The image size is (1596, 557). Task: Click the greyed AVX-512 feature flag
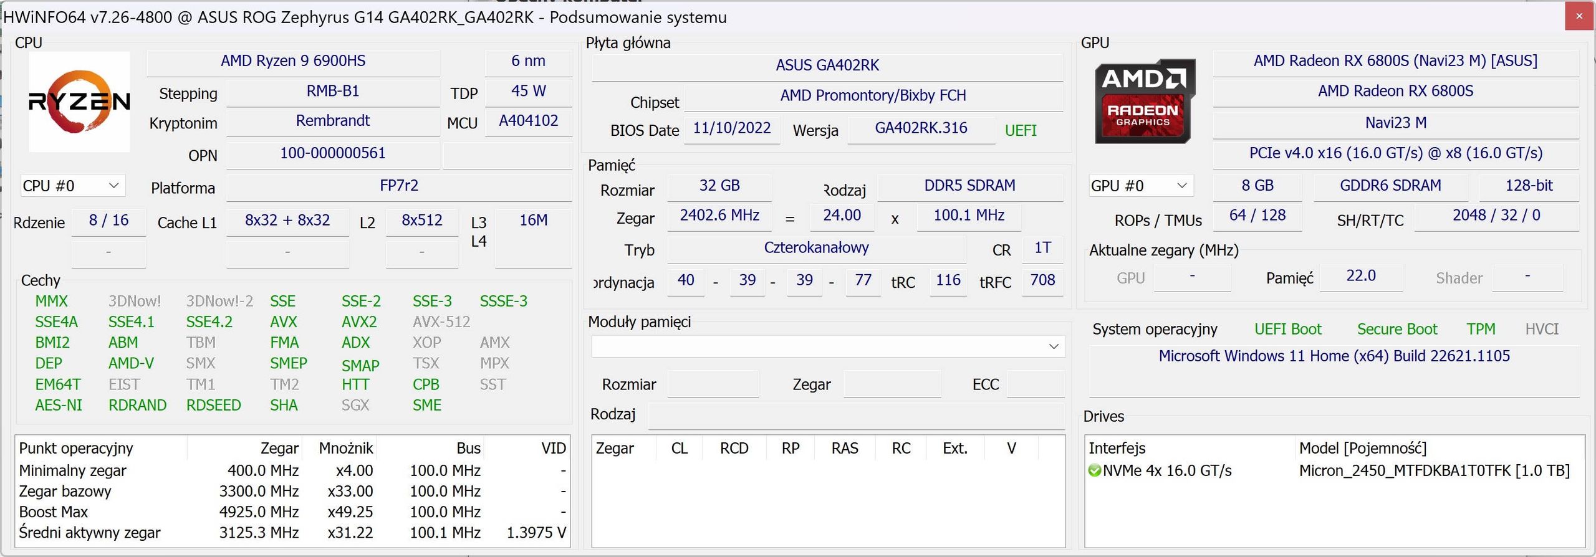[441, 322]
